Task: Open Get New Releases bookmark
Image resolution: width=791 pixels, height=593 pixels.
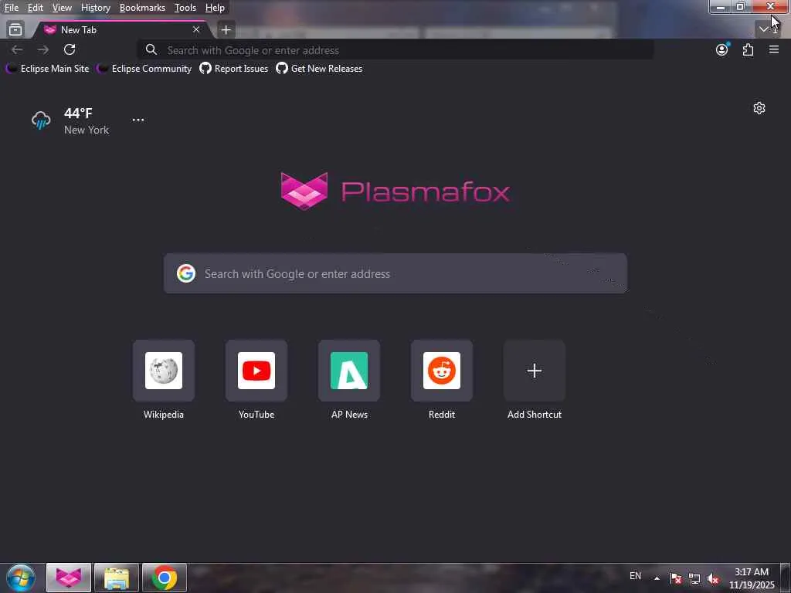Action: [319, 69]
